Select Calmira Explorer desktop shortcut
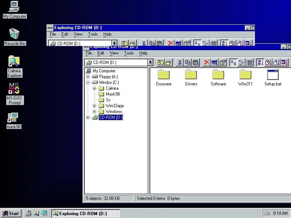The width and height of the screenshot is (291, 218). click(x=15, y=66)
